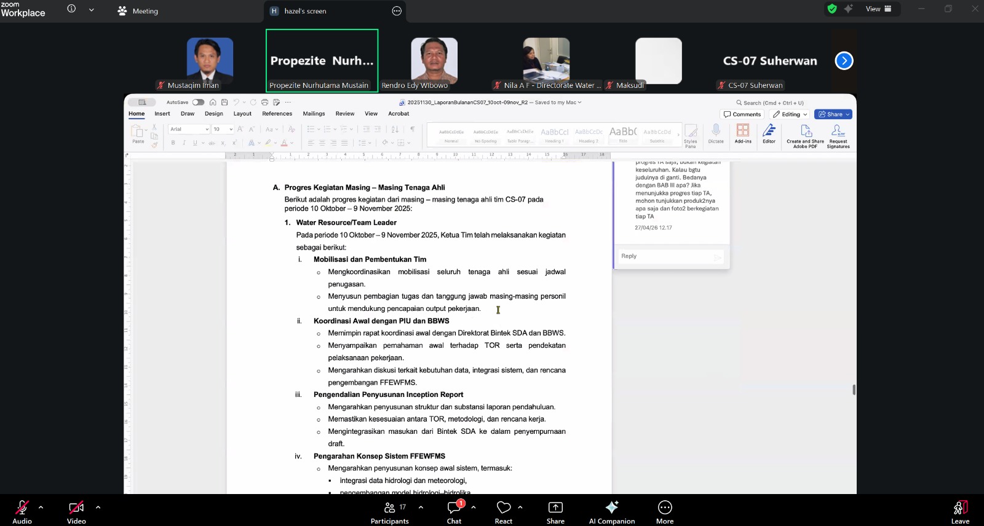Viewport: 984px width, 526px height.
Task: Click the Format Painter brush icon
Action: click(154, 144)
